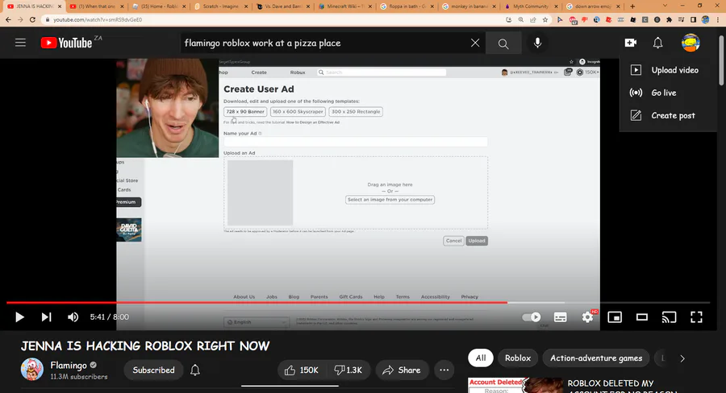Viewport: 726px width, 393px height.
Task: Select the All filter chip
Action: (481, 358)
